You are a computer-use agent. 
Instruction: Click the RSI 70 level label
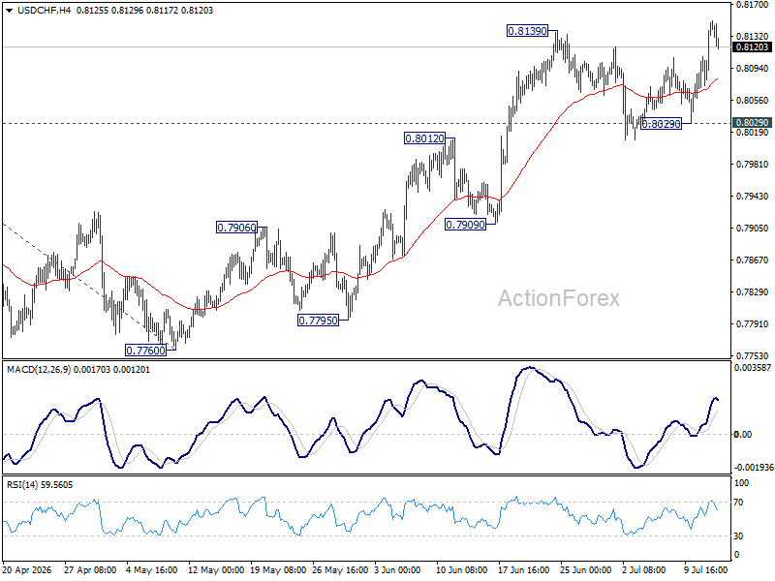click(738, 503)
